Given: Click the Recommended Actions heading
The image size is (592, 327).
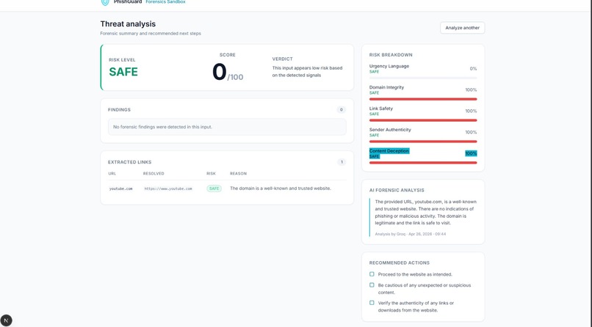Looking at the screenshot, I should (x=400, y=263).
